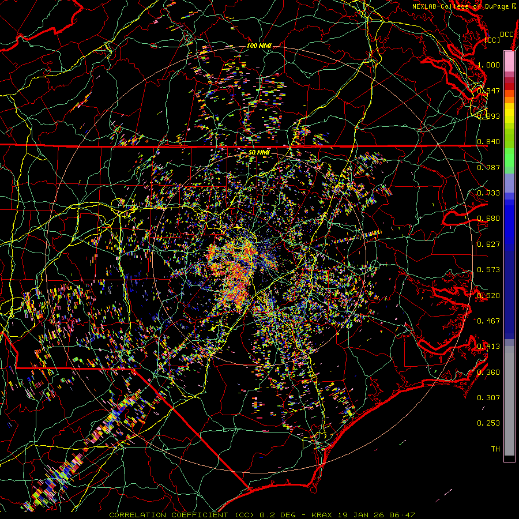This screenshot has width=519, height=519.
Task: Click the 50 NMI range ring label
Action: click(259, 153)
